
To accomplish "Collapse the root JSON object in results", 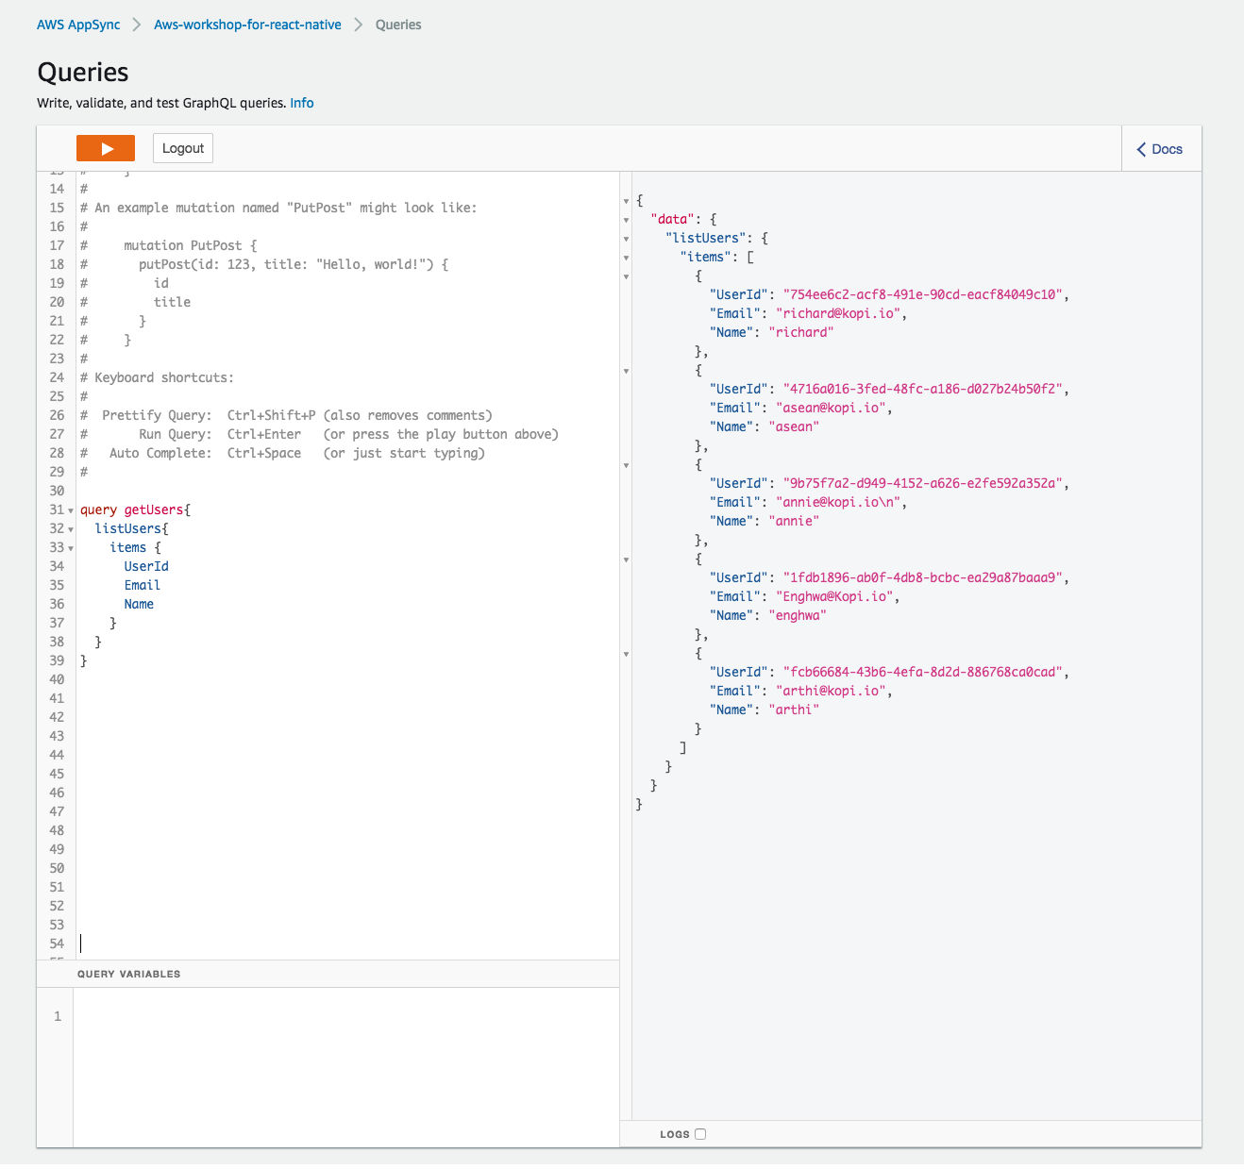I will [626, 201].
